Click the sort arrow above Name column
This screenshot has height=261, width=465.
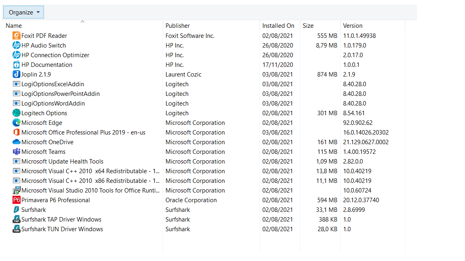pos(82,21)
